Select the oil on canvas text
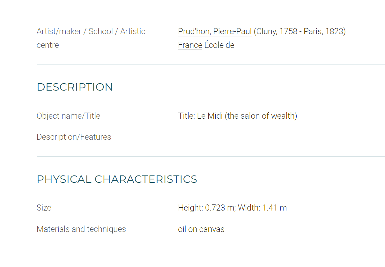Image resolution: width=385 pixels, height=267 pixels. coord(201,229)
